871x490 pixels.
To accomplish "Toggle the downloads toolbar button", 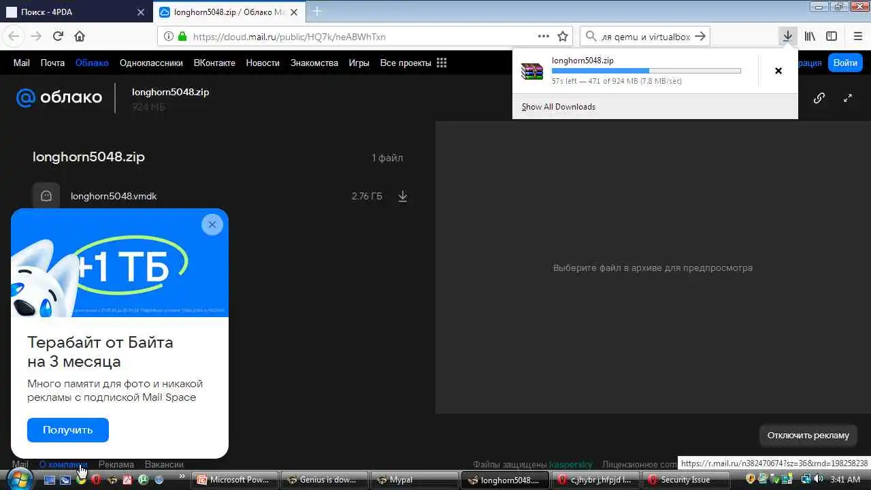I will pos(787,36).
